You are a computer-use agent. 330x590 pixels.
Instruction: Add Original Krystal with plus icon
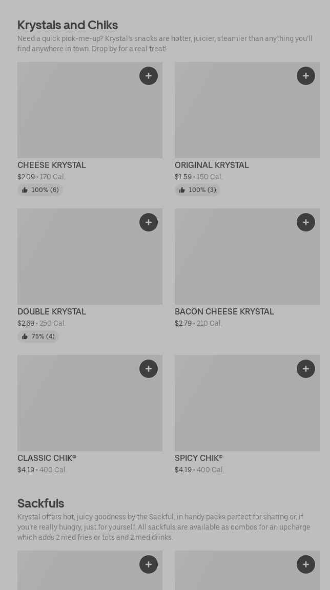coord(306,76)
